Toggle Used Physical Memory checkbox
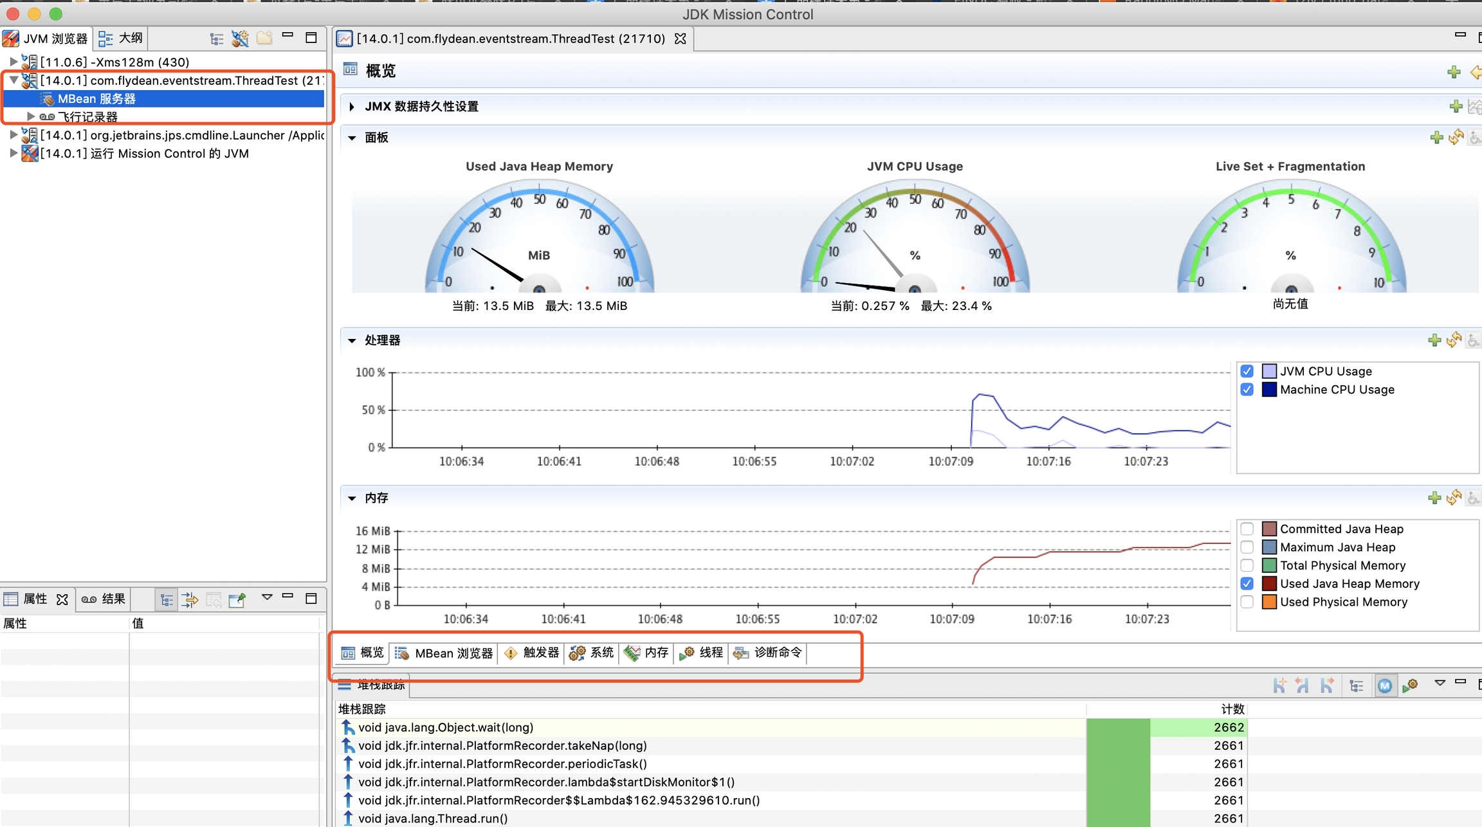Screen dimensions: 1482x827 coord(1247,602)
